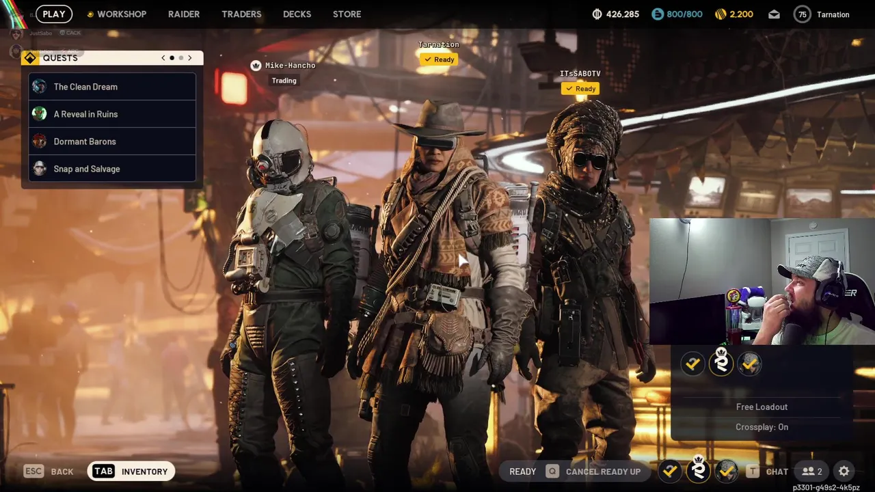Screen dimensions: 875x492
Task: Toggle Crossplay: On setting
Action: 762,427
